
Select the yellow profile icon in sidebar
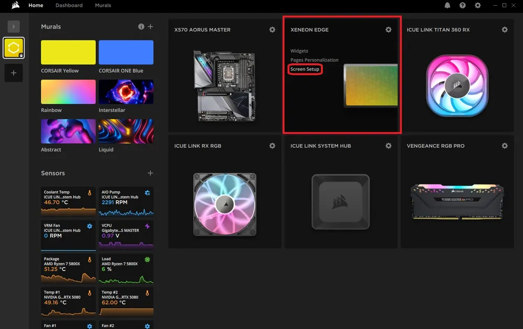[x=14, y=48]
